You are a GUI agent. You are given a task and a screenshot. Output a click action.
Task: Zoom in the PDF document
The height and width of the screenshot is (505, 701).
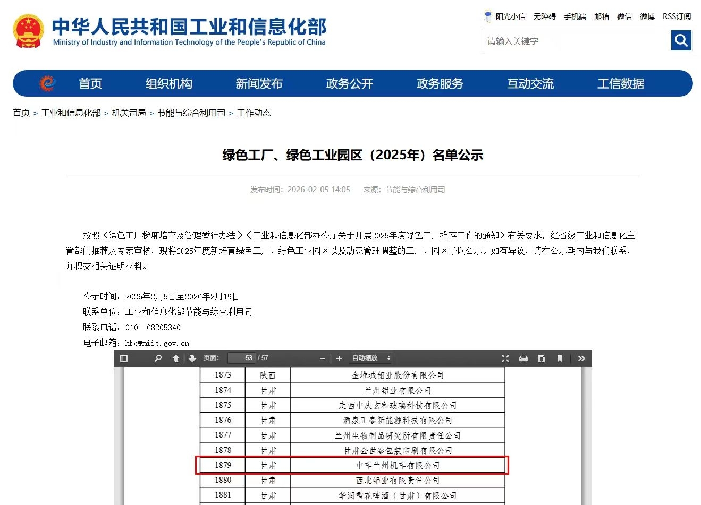[339, 358]
